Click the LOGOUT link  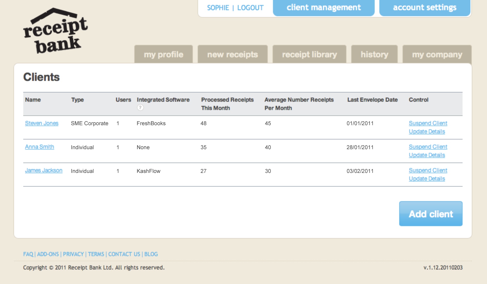[250, 8]
